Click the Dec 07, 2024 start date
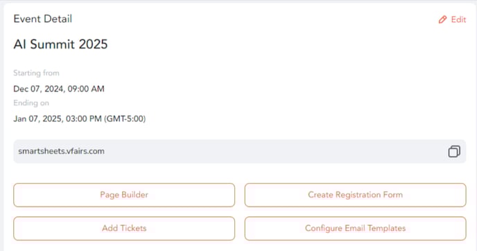 [x=38, y=89]
